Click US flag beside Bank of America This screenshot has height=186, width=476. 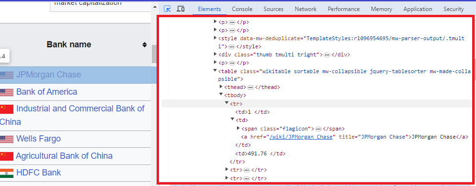coord(7,92)
